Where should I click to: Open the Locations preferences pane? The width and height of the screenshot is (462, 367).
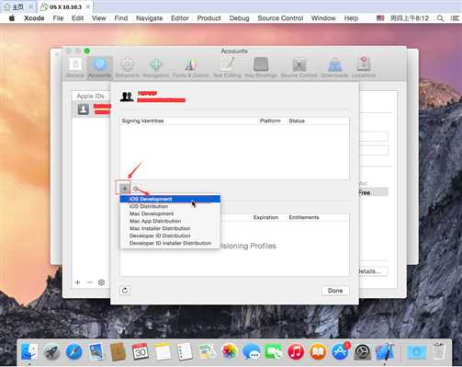364,68
